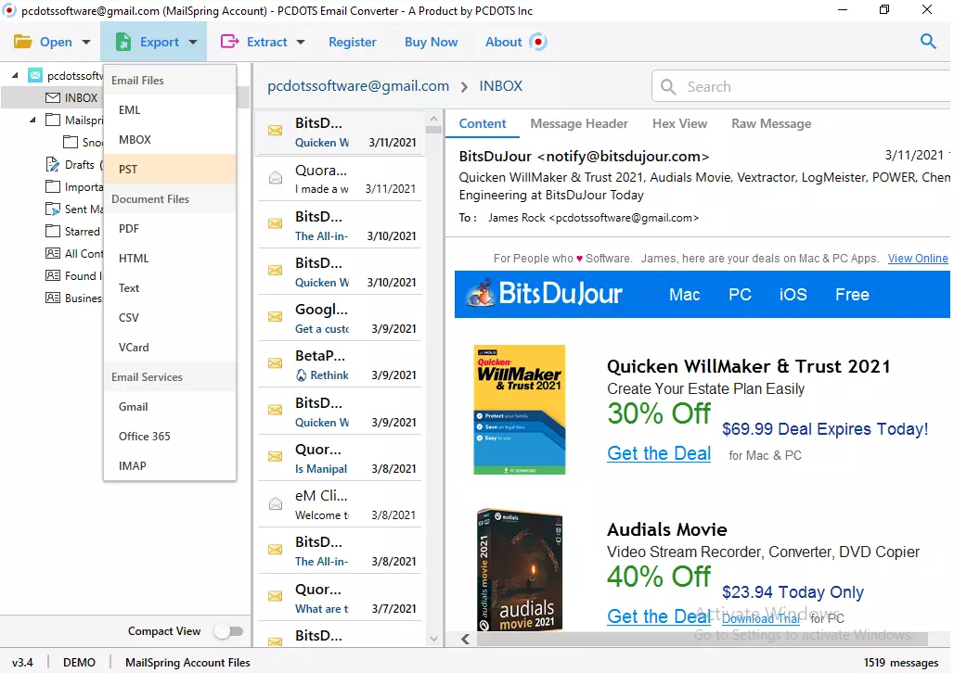Select PST in the Export menu
This screenshot has height=673, width=954.
coord(170,169)
